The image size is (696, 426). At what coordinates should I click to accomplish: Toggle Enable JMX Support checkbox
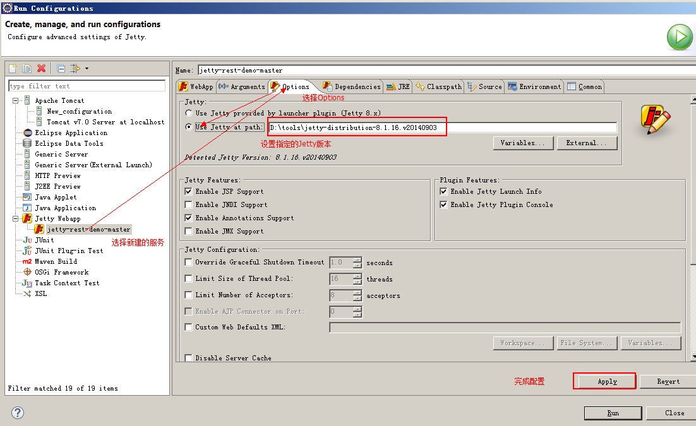[188, 231]
